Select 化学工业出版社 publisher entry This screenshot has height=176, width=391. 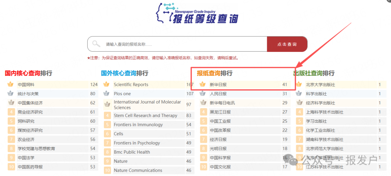tap(320, 130)
